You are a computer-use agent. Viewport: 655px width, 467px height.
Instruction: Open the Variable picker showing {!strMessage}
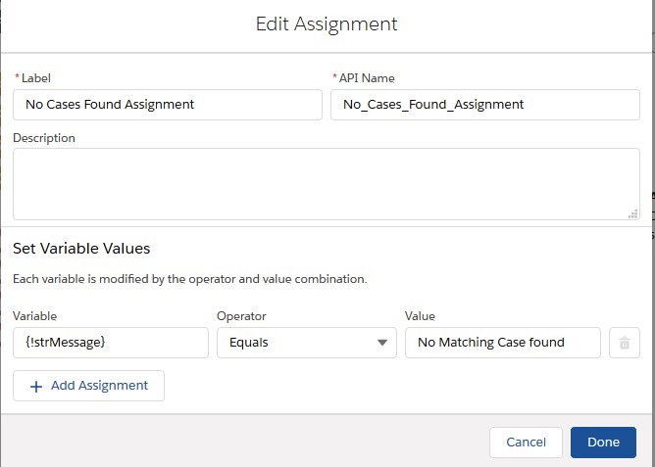point(110,343)
